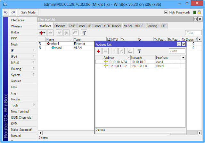Screen dimensions: 205x143
Task: Toggle the Hide Passwords checkbox
Action: (x=166, y=12)
